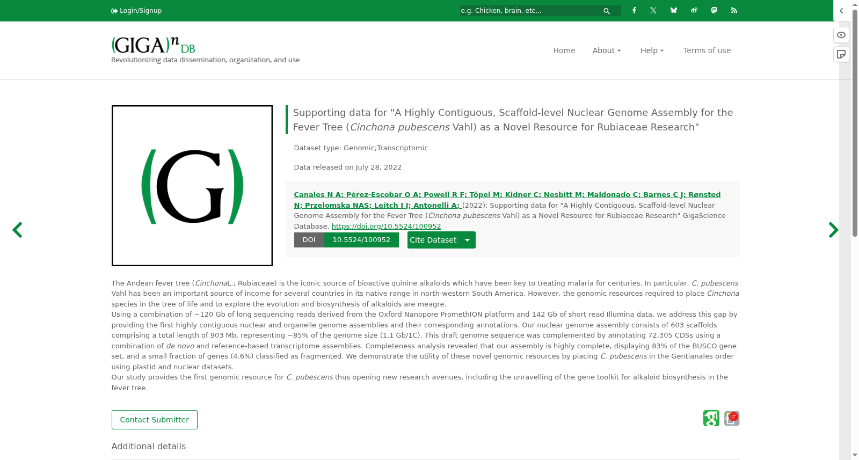The image size is (859, 460).
Task: Open author link Leitch I J
Action: (392, 206)
